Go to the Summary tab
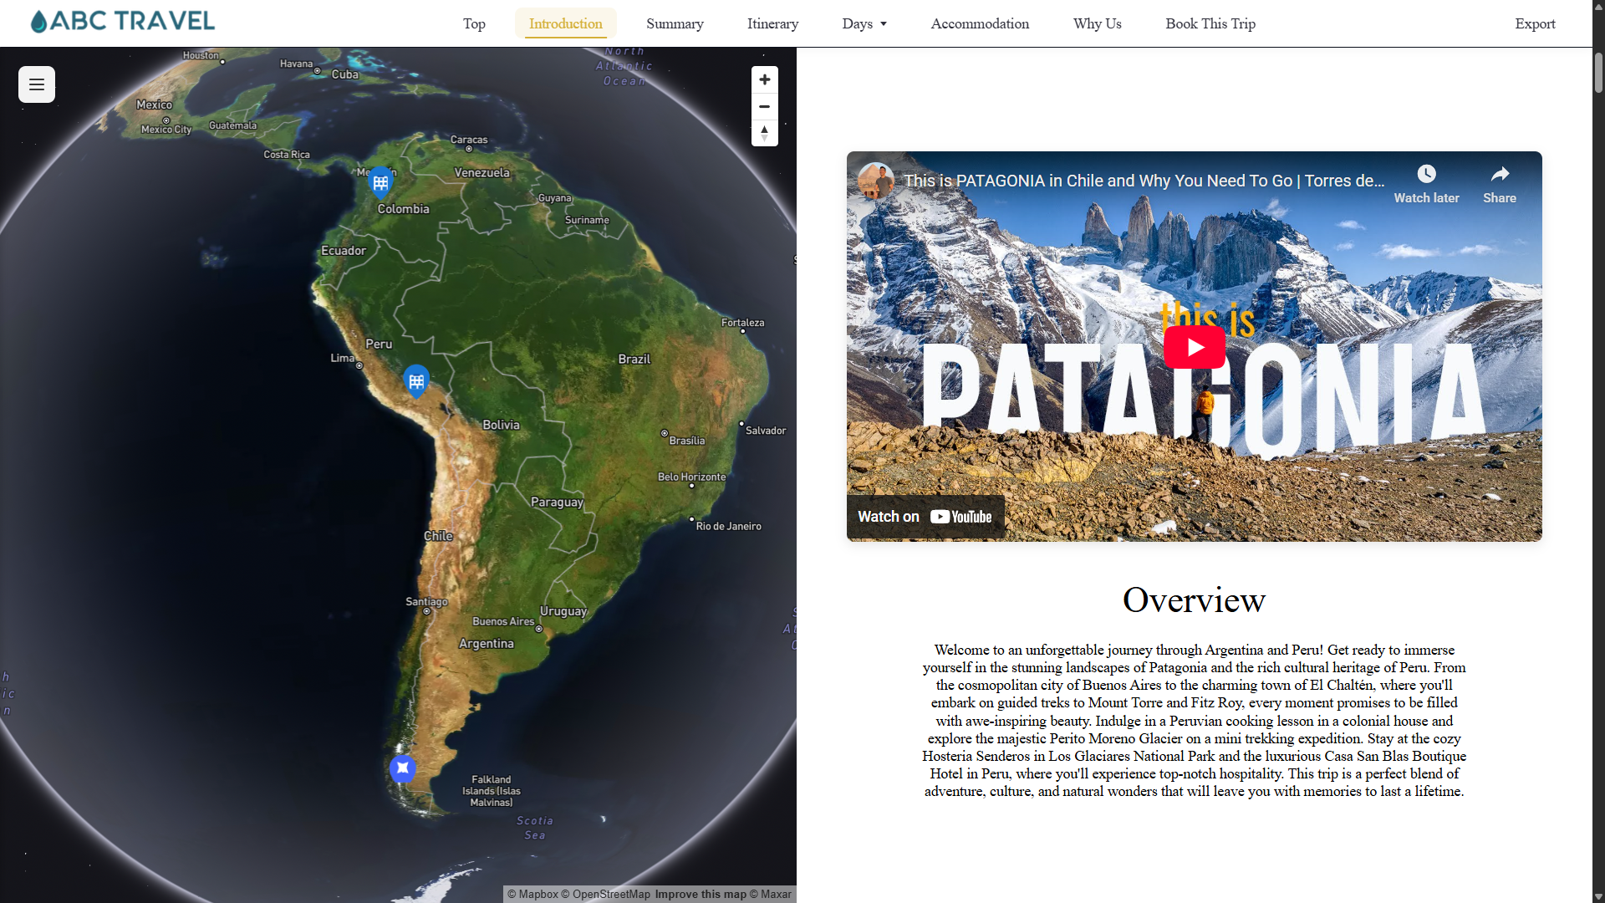Viewport: 1605px width, 903px height. coord(675,23)
